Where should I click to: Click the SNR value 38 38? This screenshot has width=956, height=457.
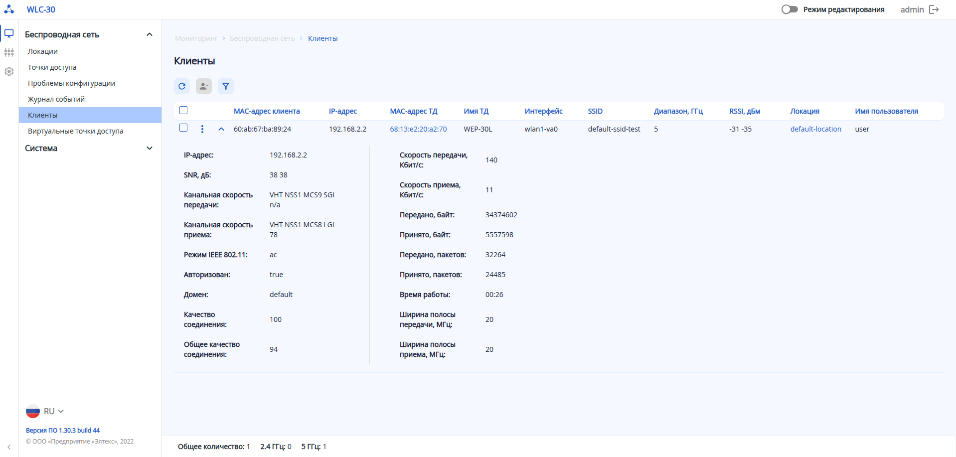(278, 175)
